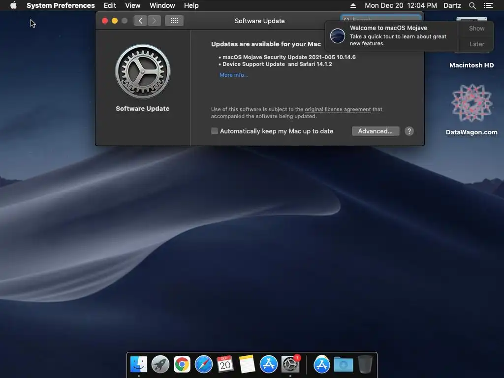Click the macOS Mojave Security Update item
The height and width of the screenshot is (378, 504).
click(x=289, y=57)
